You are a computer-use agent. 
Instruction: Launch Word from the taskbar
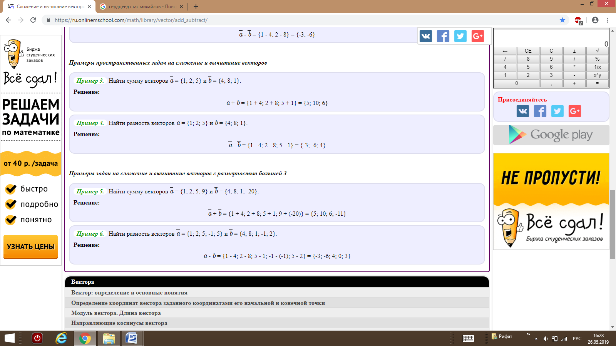point(132,338)
